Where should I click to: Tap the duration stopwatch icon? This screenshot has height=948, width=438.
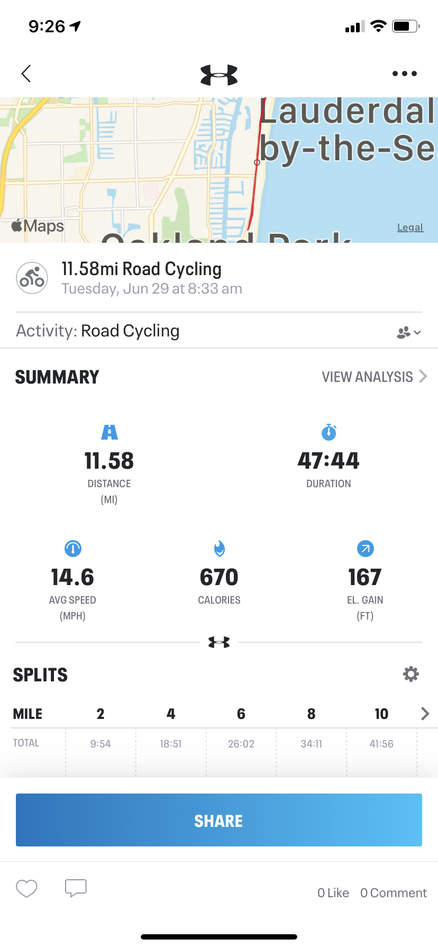click(x=329, y=432)
